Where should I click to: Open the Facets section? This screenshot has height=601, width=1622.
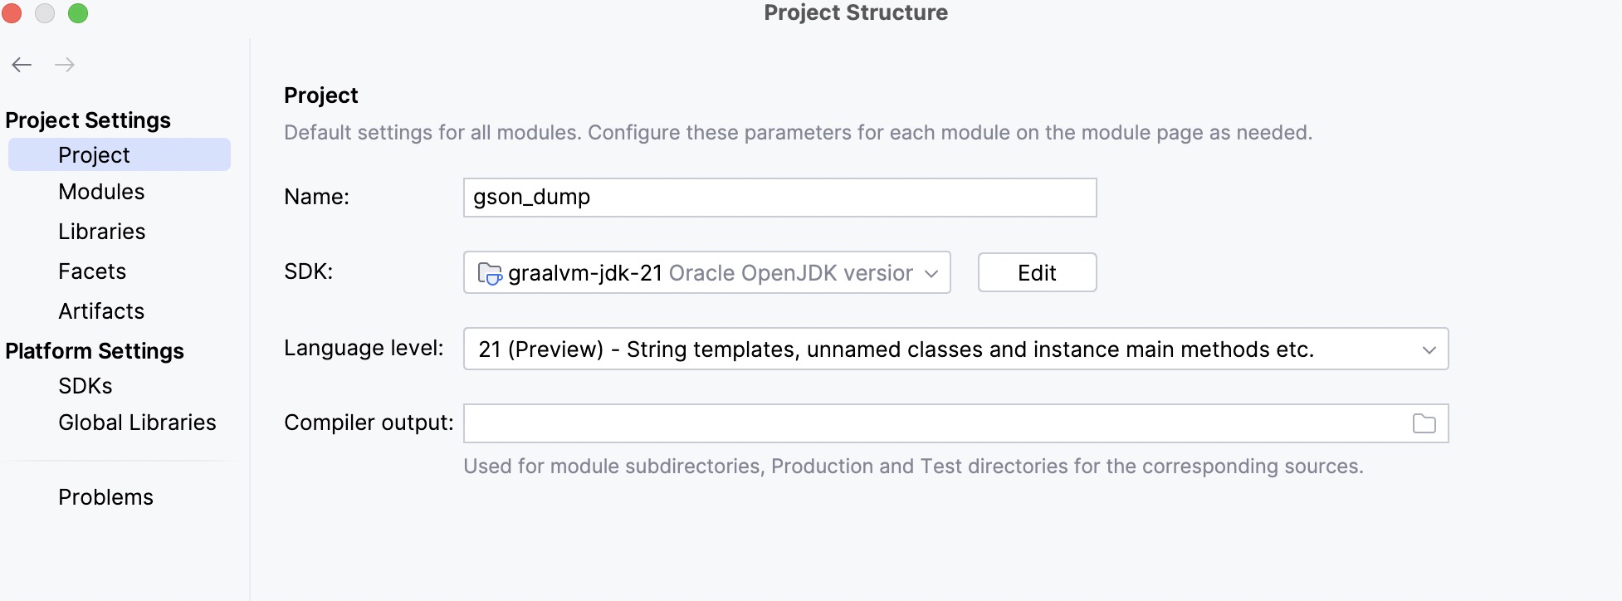(x=92, y=271)
